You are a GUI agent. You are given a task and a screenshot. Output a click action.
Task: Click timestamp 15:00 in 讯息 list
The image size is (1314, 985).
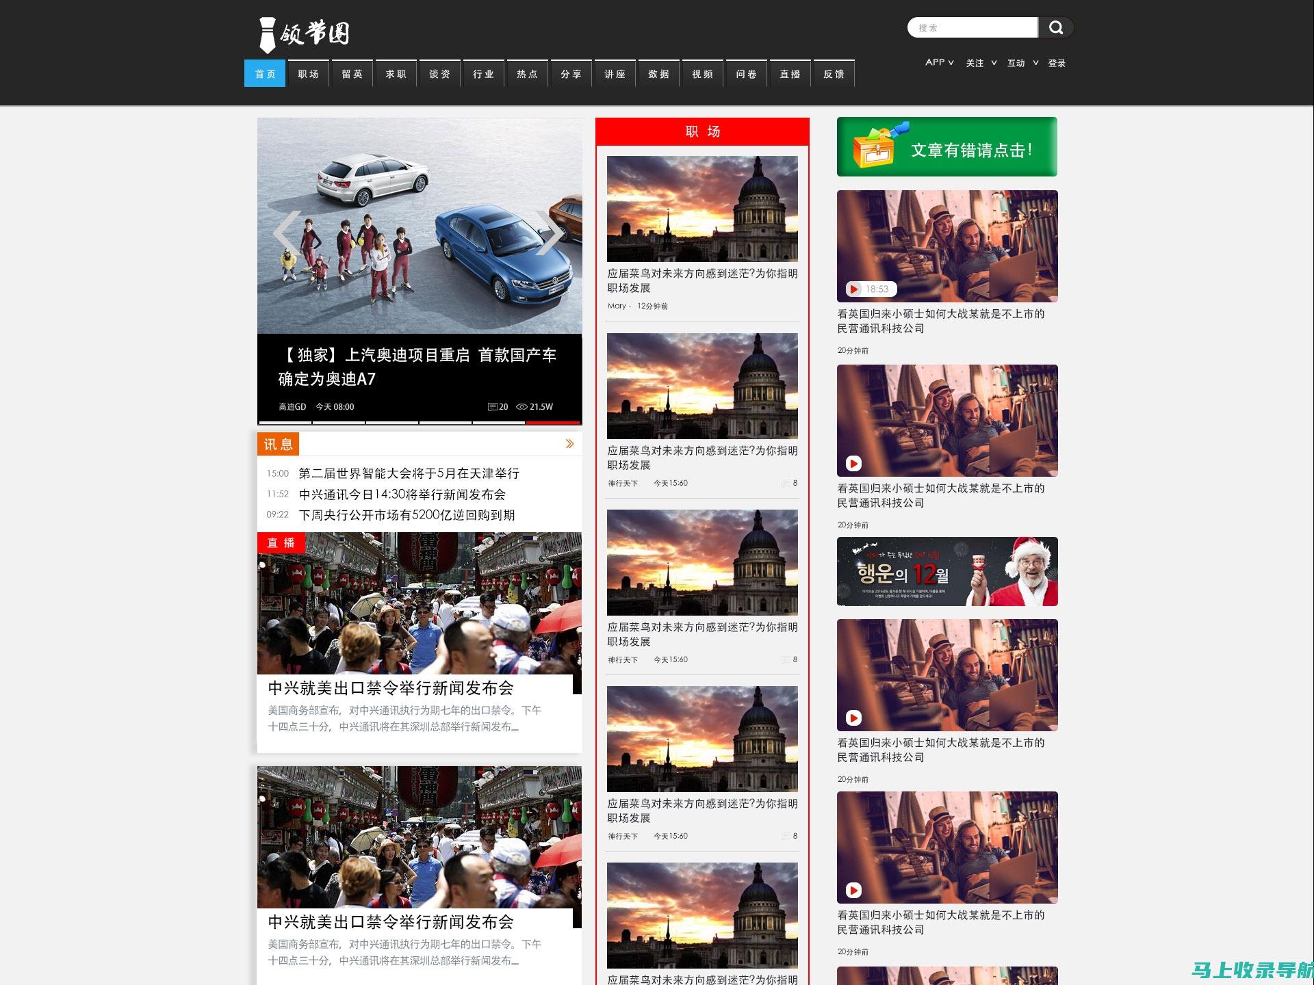click(278, 473)
